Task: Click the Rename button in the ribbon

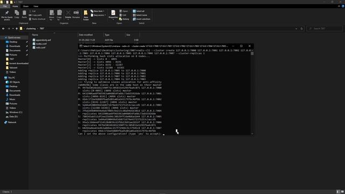Action: point(76,15)
